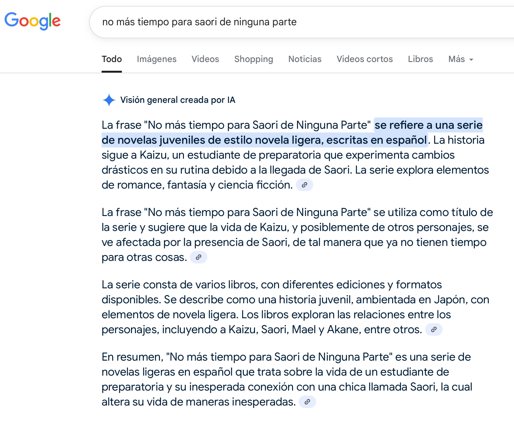This screenshot has height=432, width=514.
Task: Select the Todo tab
Action: tap(112, 59)
